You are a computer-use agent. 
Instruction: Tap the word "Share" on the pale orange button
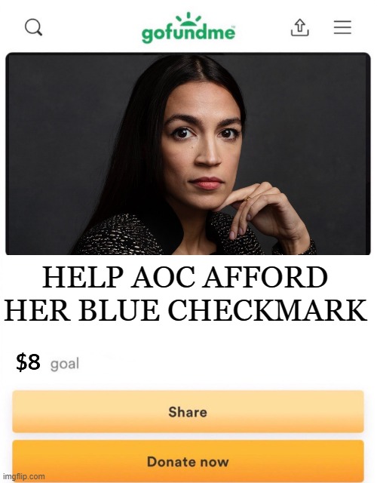(x=188, y=412)
